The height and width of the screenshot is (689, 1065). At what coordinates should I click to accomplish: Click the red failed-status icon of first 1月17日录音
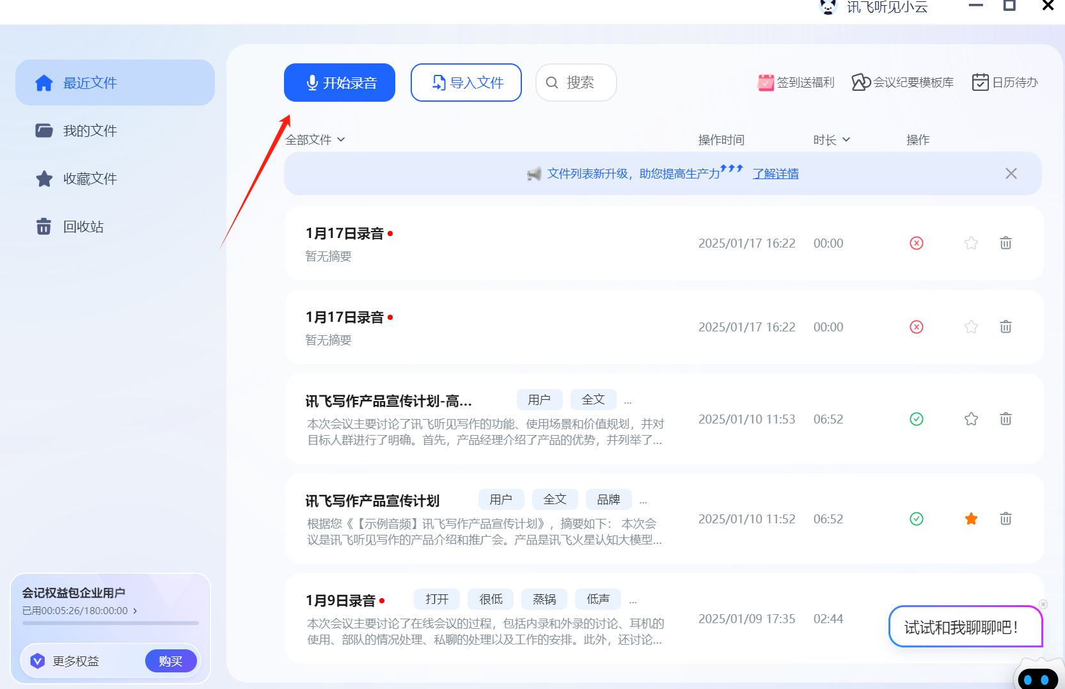pyautogui.click(x=917, y=243)
